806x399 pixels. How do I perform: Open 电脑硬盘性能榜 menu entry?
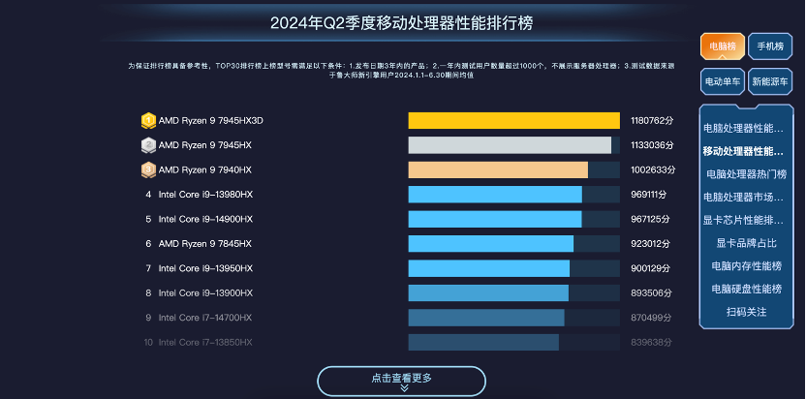click(746, 289)
